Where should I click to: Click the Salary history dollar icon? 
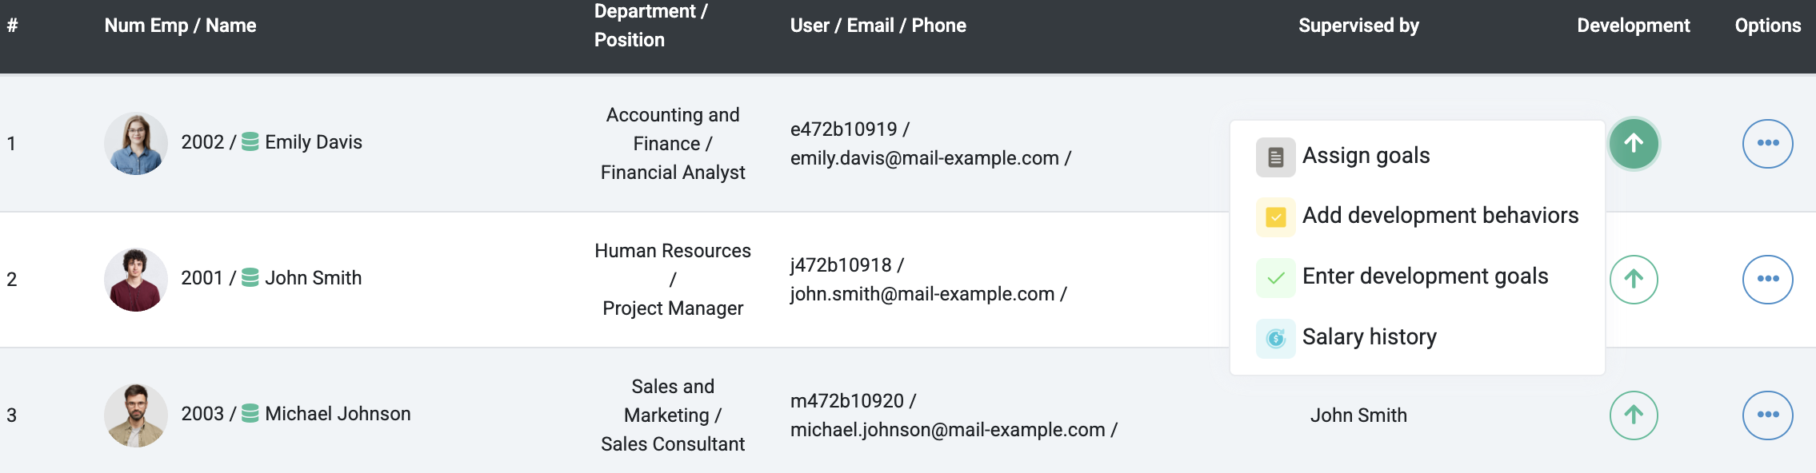click(1276, 339)
